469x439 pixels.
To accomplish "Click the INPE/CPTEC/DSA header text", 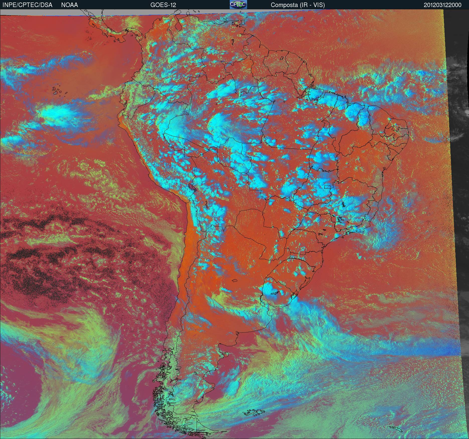I will [x=27, y=5].
